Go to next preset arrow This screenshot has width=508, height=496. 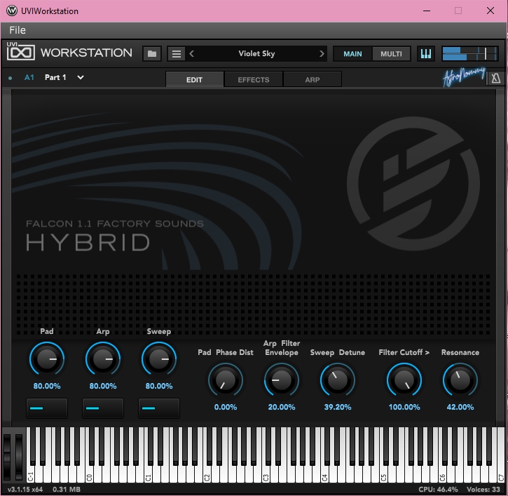(x=322, y=53)
